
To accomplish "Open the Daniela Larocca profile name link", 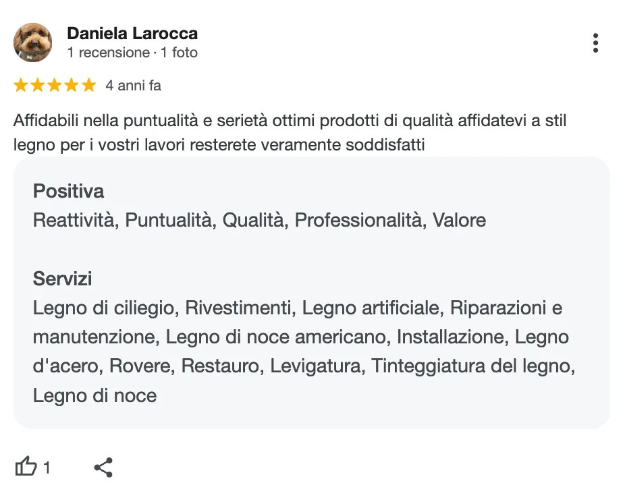I will (132, 33).
